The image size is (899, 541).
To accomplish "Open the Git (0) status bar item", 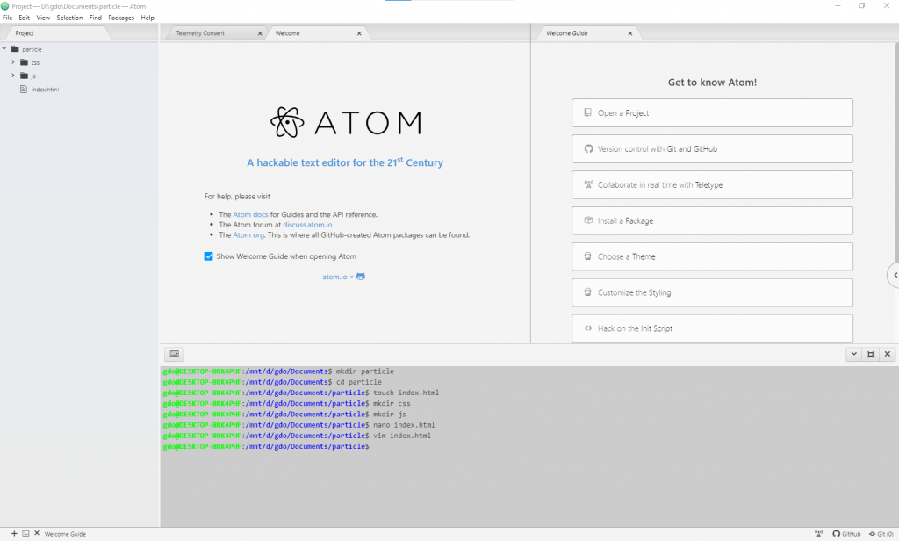I will [881, 534].
